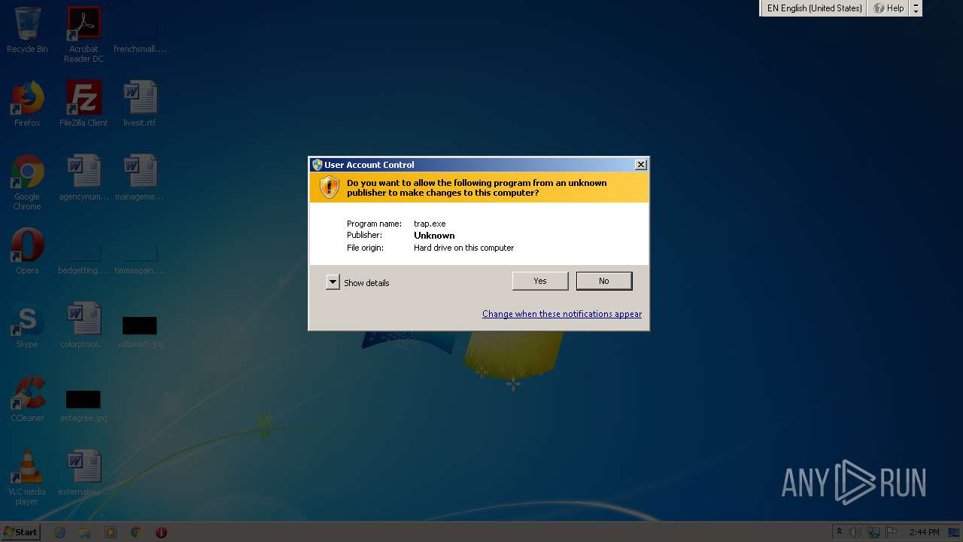The height and width of the screenshot is (542, 963).
Task: Select the Skype desktop shortcut
Action: point(27,325)
